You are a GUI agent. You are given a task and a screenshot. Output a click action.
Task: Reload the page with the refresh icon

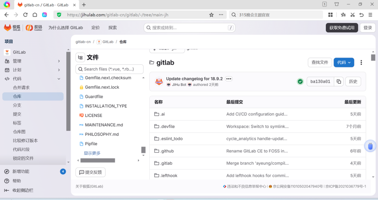[25, 15]
